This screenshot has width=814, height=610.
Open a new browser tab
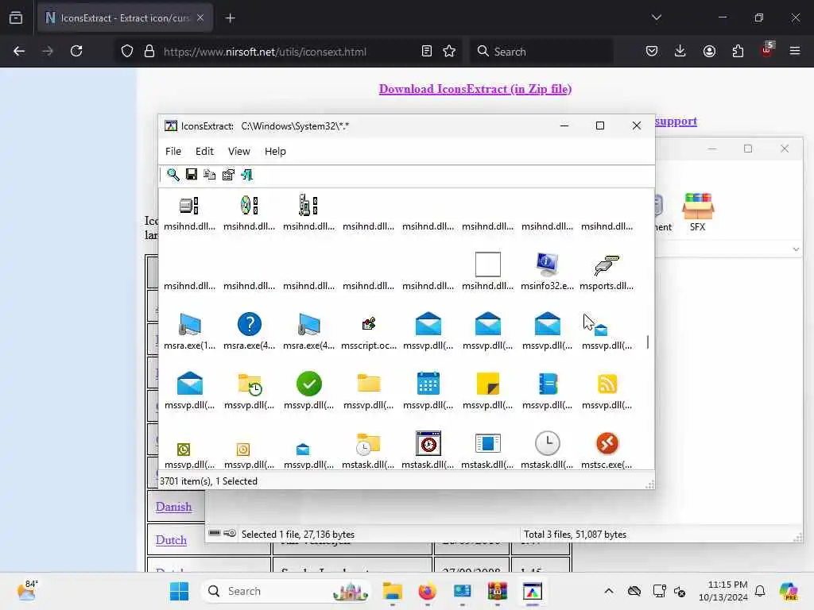[x=230, y=18]
